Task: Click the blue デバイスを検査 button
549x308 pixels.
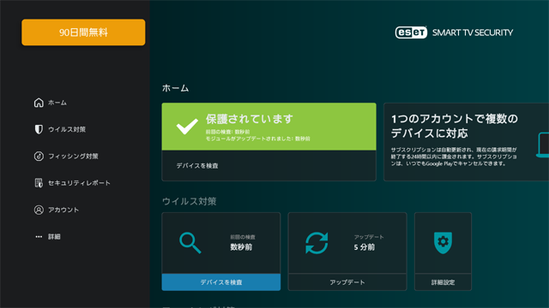Action: pos(221,282)
